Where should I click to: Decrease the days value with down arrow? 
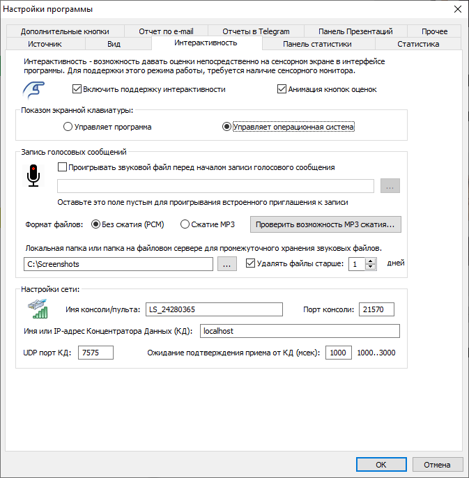coord(371,268)
